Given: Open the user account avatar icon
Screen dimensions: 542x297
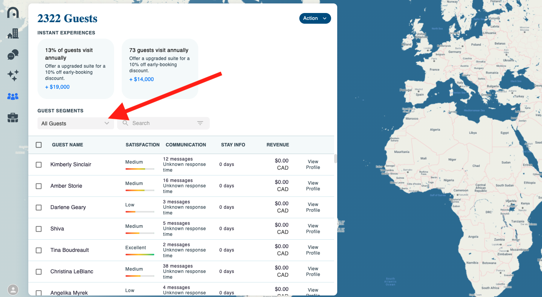Looking at the screenshot, I should click(x=13, y=290).
